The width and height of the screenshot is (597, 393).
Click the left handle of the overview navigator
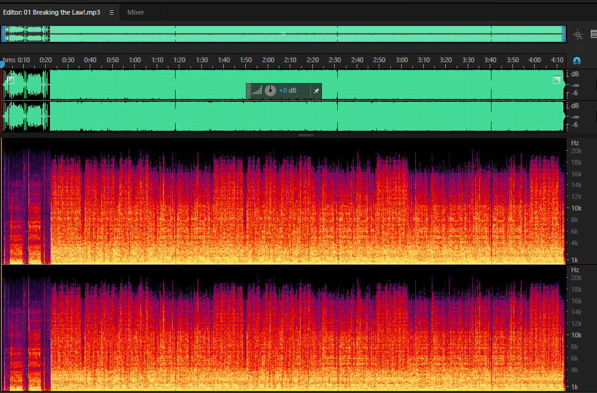click(x=4, y=34)
